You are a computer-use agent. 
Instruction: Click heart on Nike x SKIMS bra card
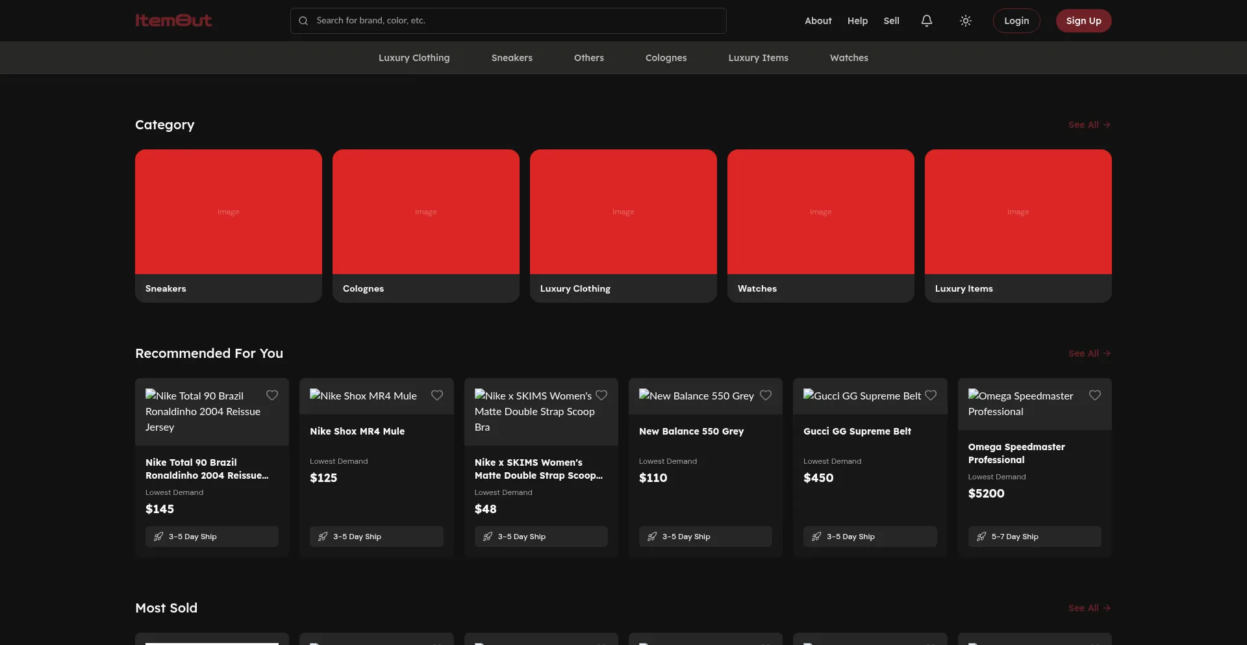601,396
